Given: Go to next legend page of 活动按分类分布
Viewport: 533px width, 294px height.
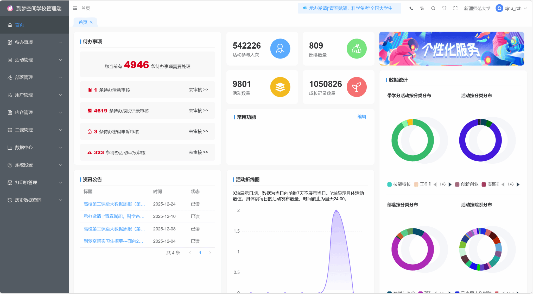Looking at the screenshot, I should point(518,184).
